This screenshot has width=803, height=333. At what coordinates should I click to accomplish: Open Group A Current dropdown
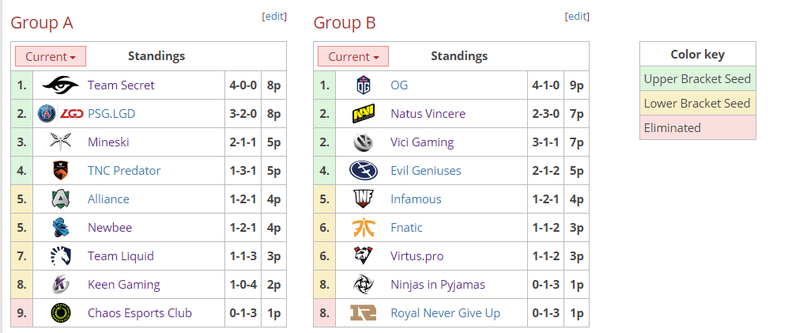click(51, 56)
